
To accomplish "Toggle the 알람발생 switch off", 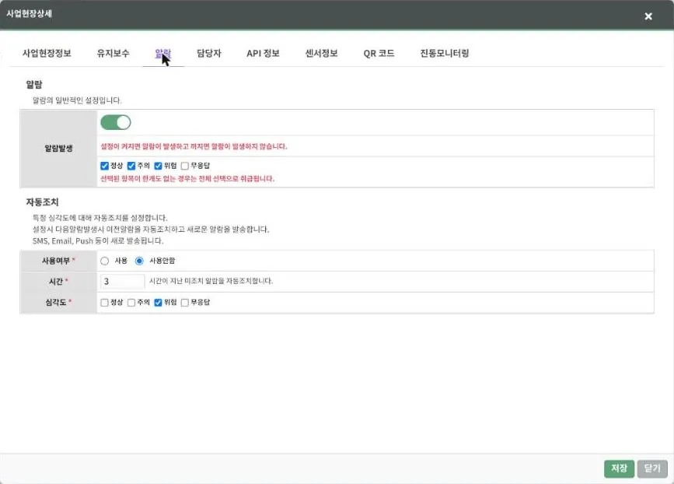I will [x=116, y=123].
